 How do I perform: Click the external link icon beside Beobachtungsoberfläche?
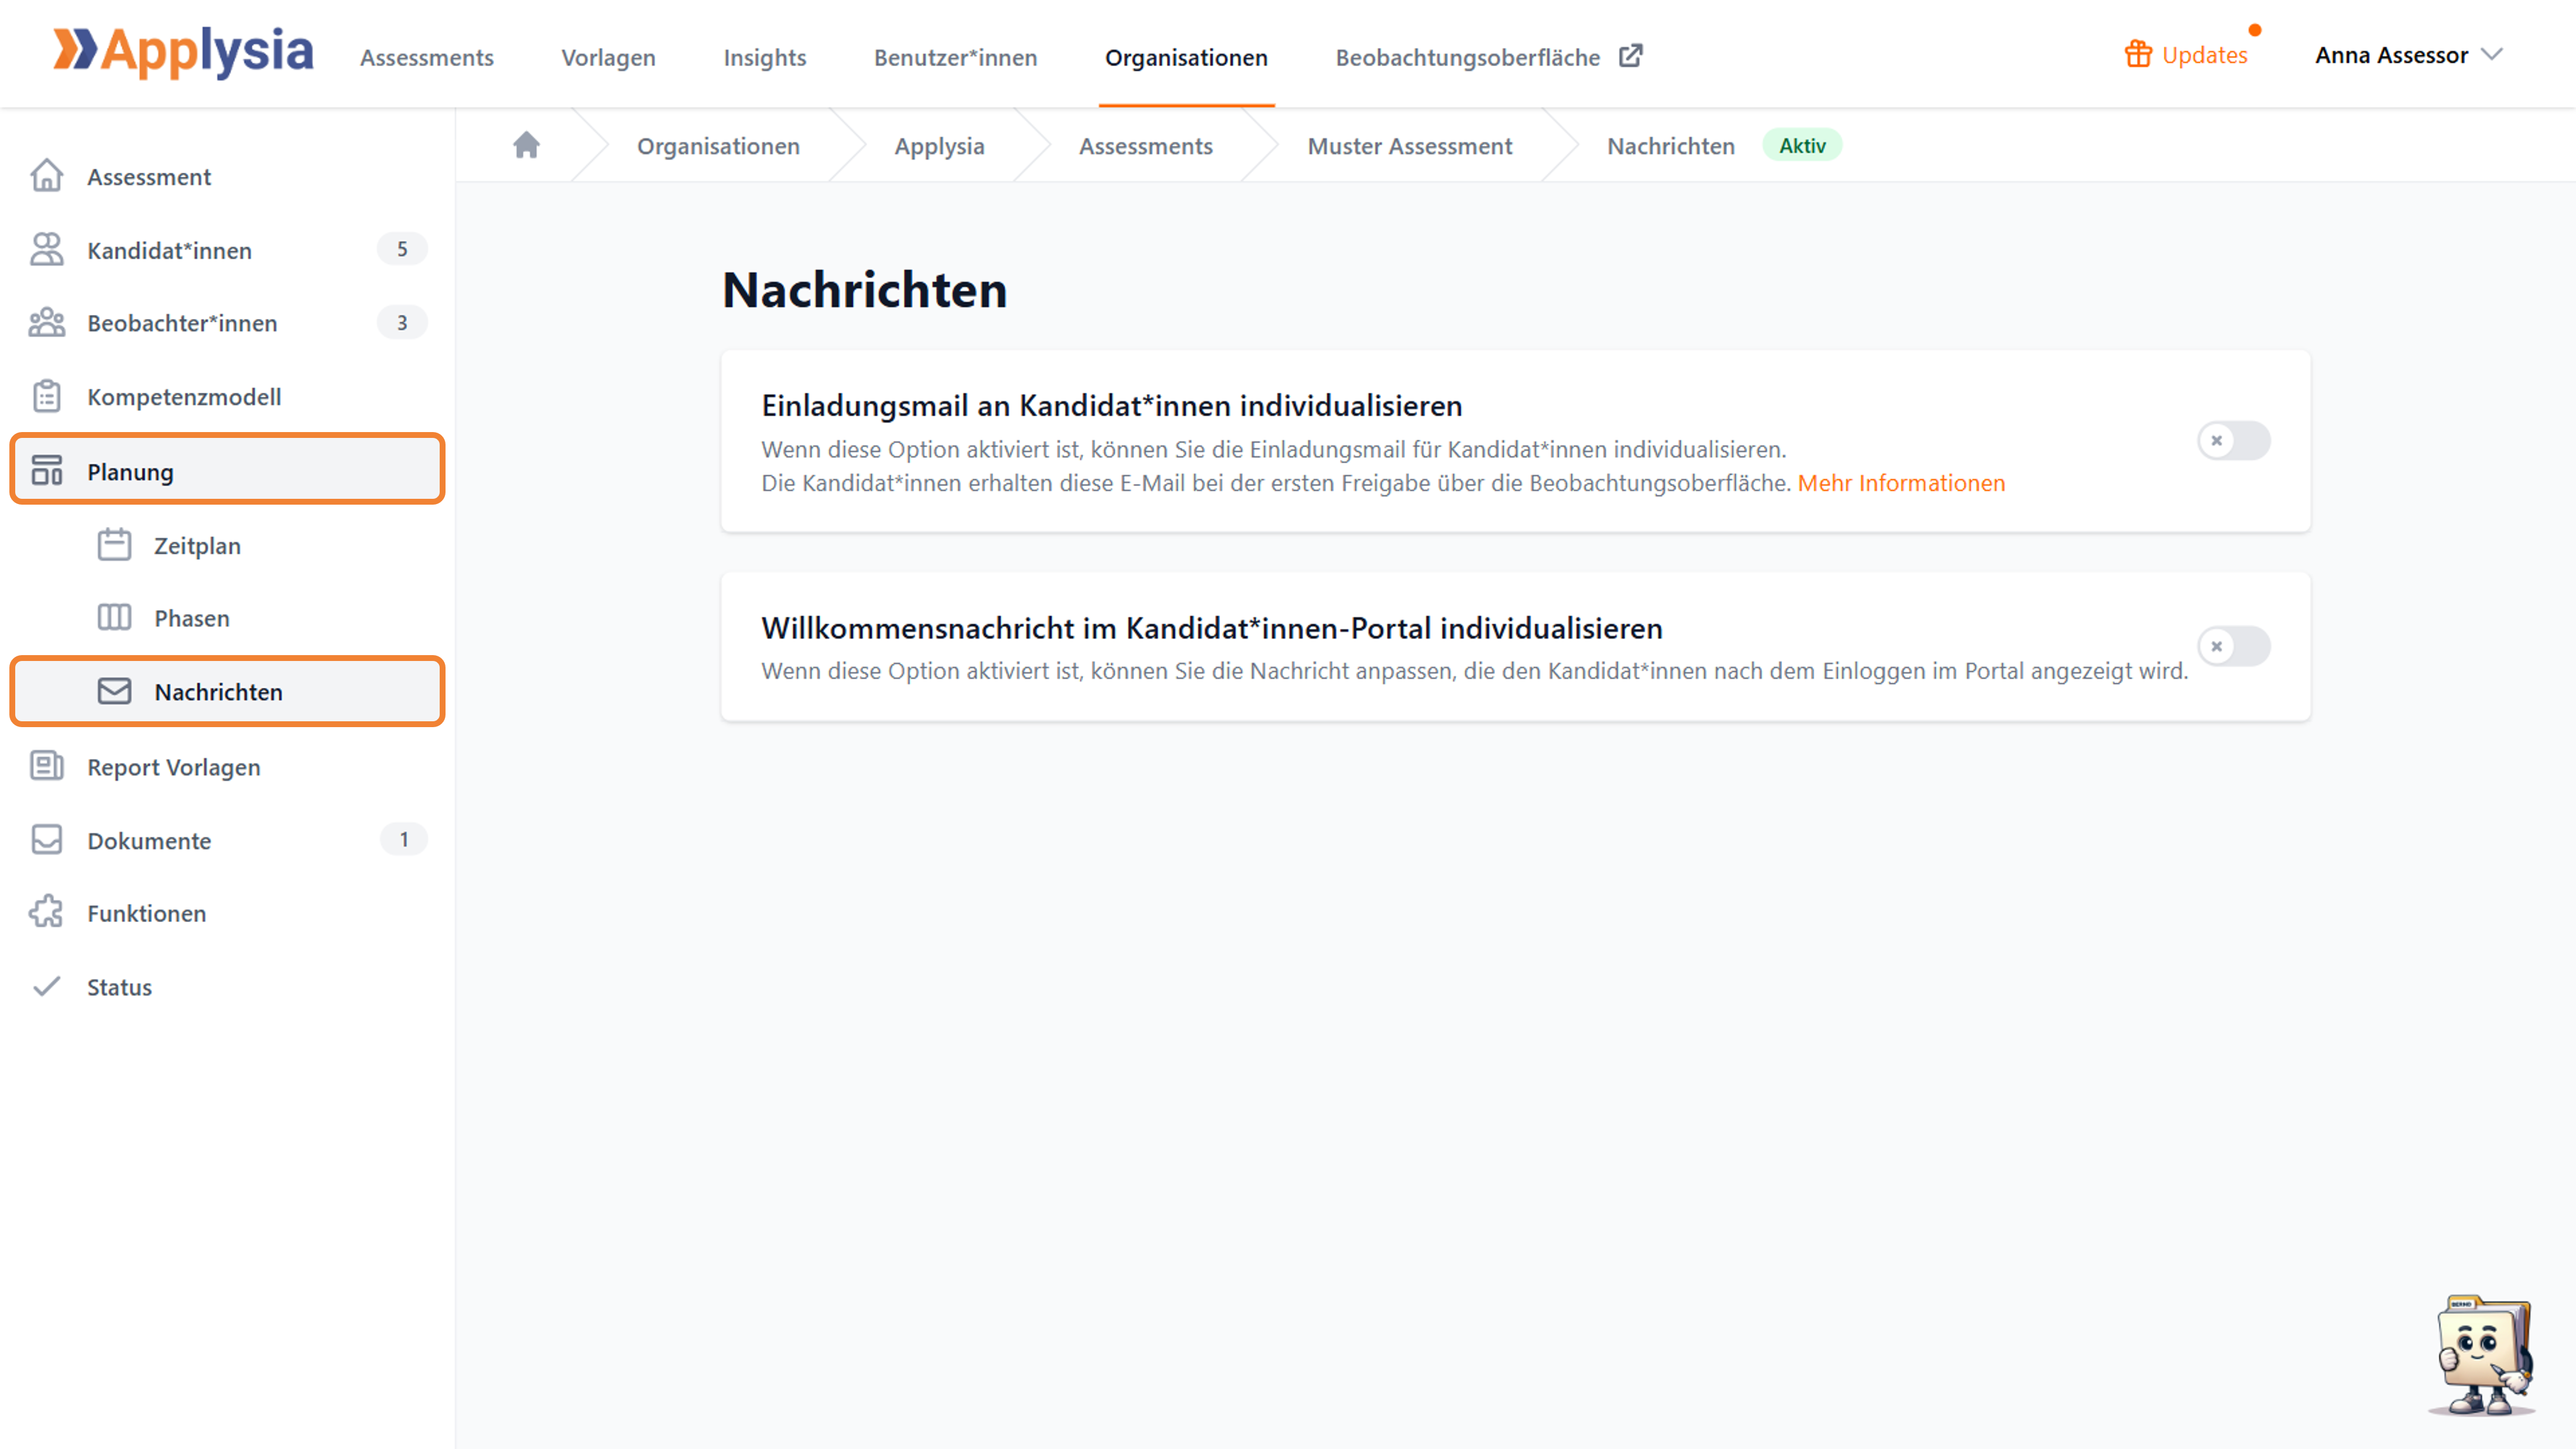coord(1631,56)
